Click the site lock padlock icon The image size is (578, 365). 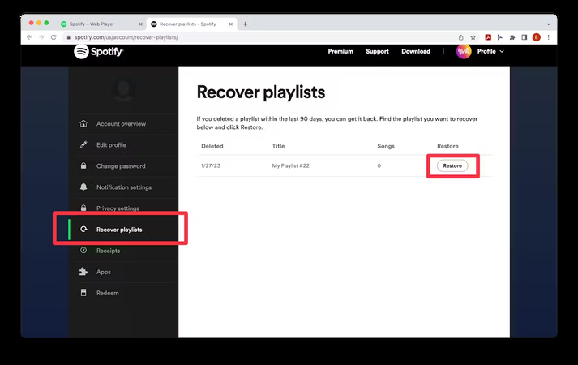[68, 37]
